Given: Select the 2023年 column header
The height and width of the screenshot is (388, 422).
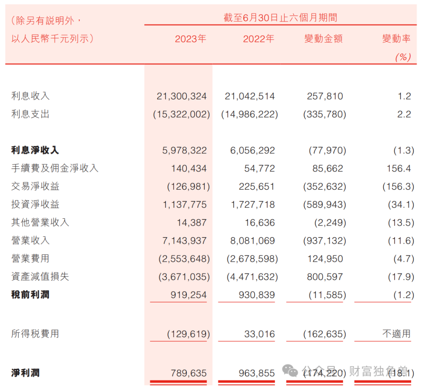Looking at the screenshot, I should tap(191, 39).
